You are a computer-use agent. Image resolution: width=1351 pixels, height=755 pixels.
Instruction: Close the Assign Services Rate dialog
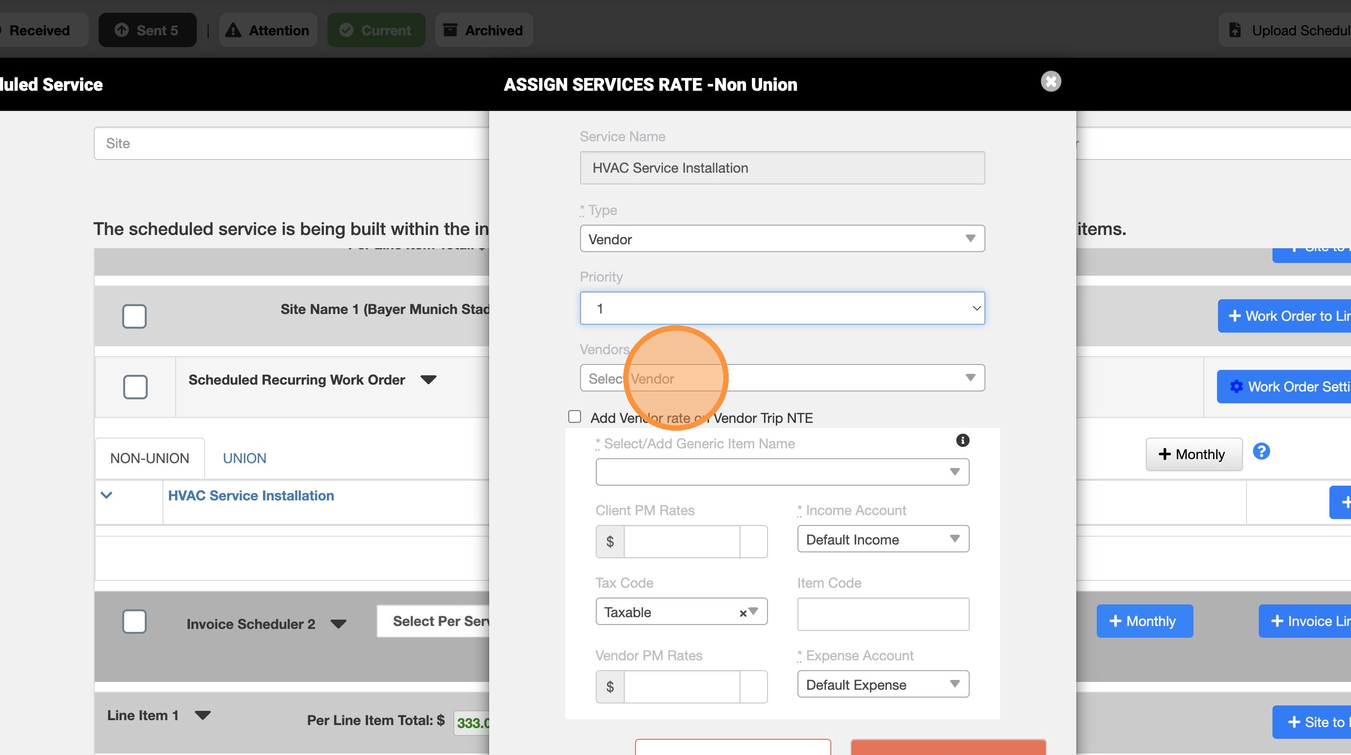click(x=1051, y=81)
